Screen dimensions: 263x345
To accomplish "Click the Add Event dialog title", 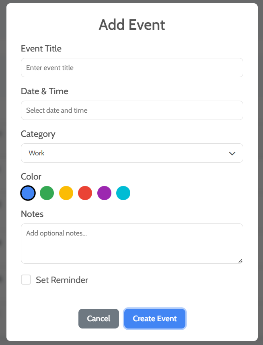I will click(131, 25).
